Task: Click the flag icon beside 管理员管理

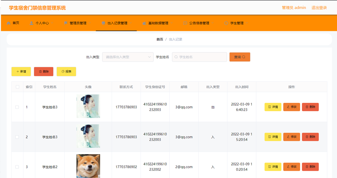Action: click(x=66, y=23)
